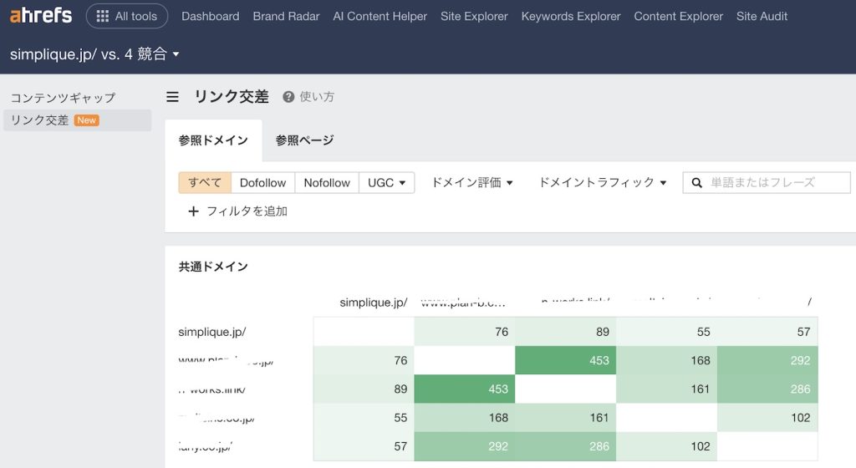The height and width of the screenshot is (468, 856).
Task: Click the 286 cell in bottom row
Action: tap(566, 446)
